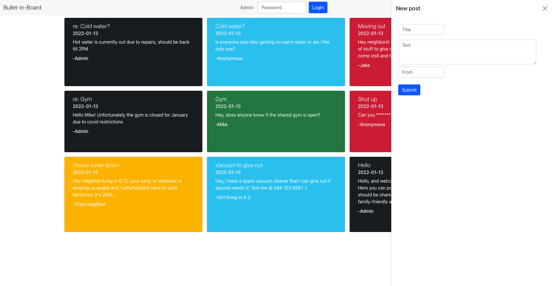This screenshot has width=552, height=286.
Task: Select the green 'Gym' post card
Action: pos(276,121)
